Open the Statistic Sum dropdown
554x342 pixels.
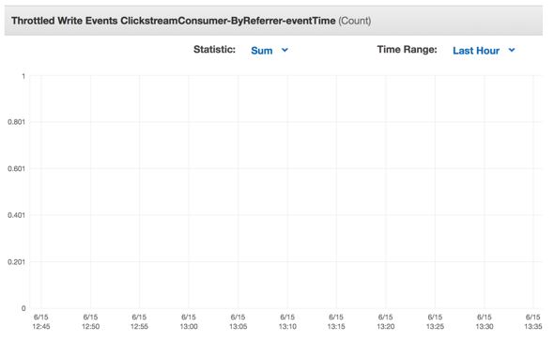point(269,51)
